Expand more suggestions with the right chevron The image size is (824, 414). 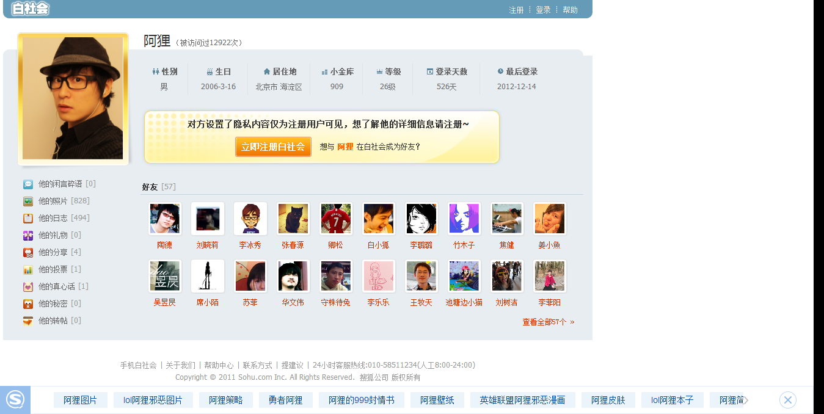pos(746,400)
